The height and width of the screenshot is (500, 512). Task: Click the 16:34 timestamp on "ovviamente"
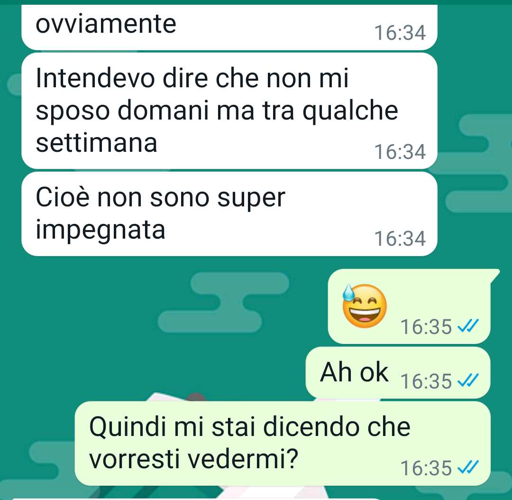(400, 33)
